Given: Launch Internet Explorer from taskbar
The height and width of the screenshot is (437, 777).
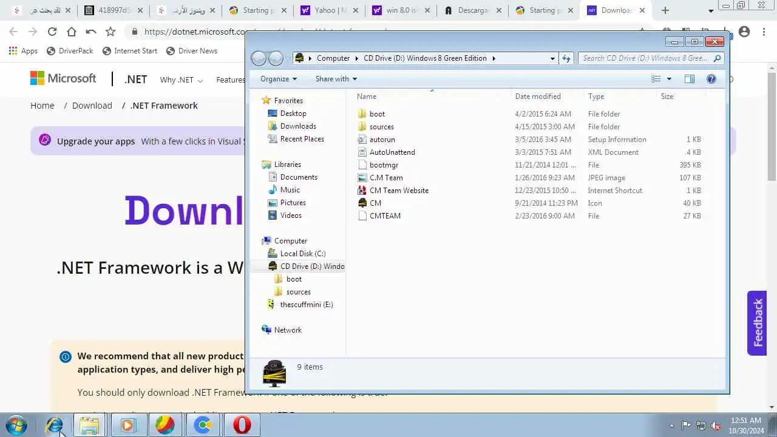Looking at the screenshot, I should pyautogui.click(x=54, y=425).
